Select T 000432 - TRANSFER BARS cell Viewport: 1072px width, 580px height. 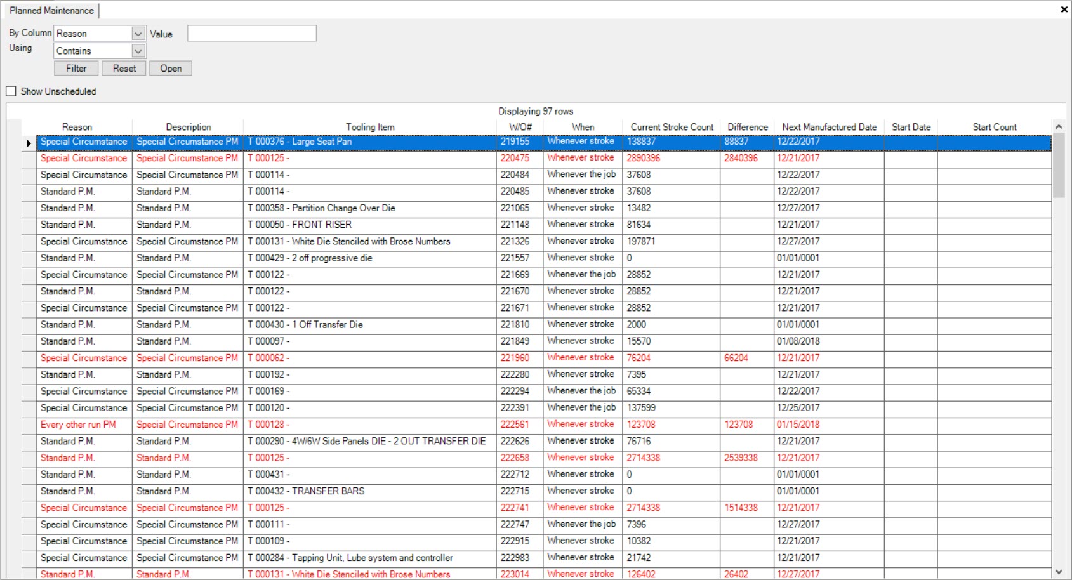pos(370,492)
